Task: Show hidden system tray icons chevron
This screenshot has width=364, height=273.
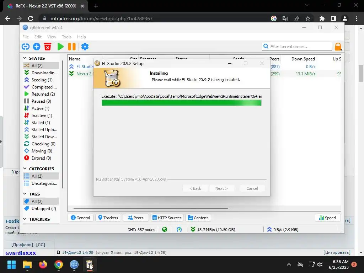Action: click(289, 264)
